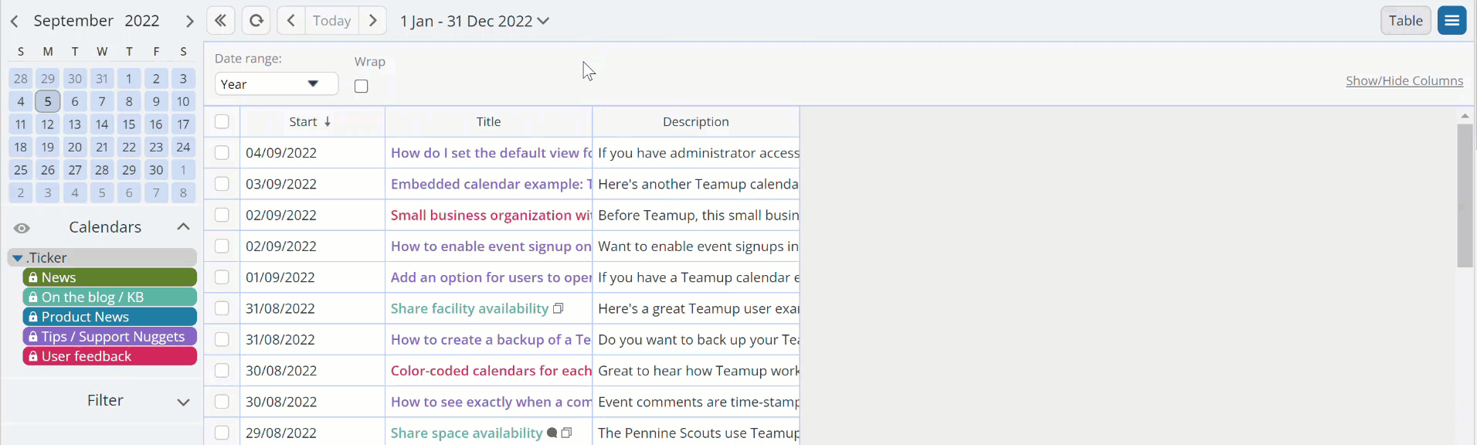The height and width of the screenshot is (445, 1477).
Task: Tick checkbox for Color-coded calendars row
Action: click(222, 370)
